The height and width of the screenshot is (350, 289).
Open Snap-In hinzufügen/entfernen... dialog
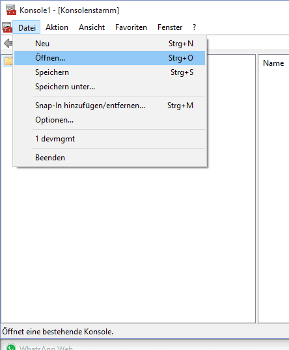[x=110, y=106]
